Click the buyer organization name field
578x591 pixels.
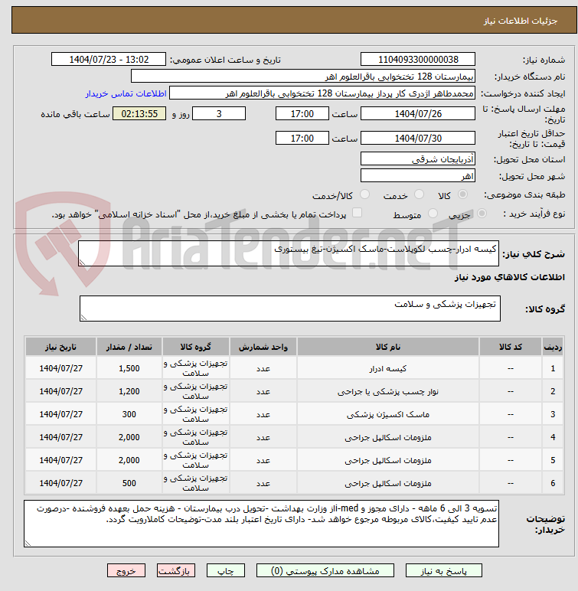pos(302,76)
